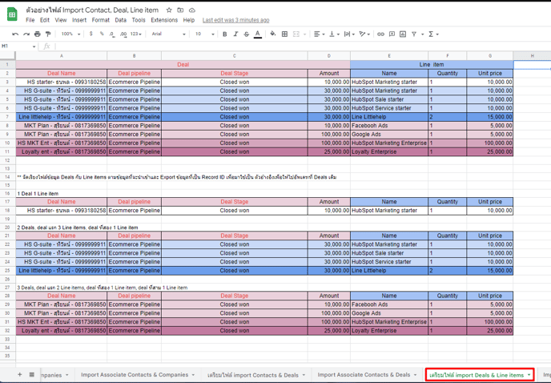Click the Loyalty Enterprise cell in row 11
The image size is (551, 383).
389,151
